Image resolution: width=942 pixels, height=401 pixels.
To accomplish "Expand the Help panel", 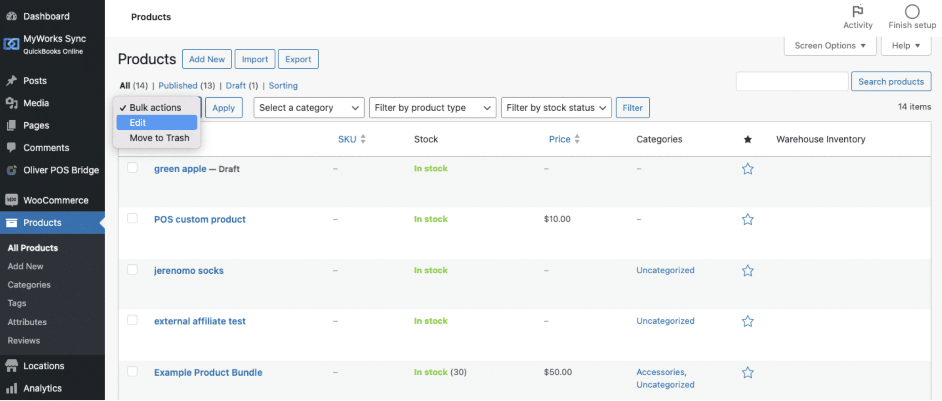I will tap(906, 46).
